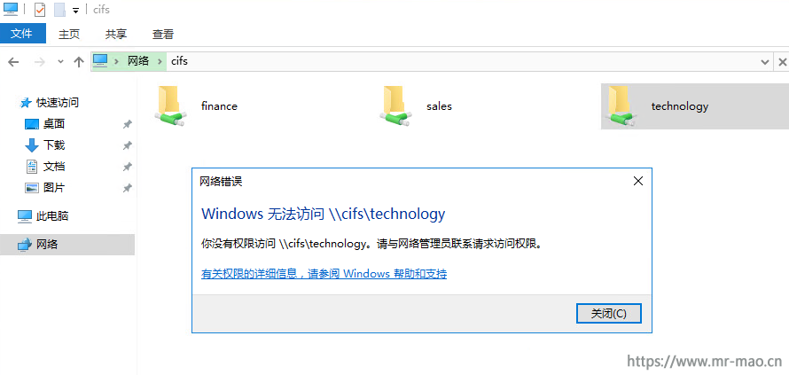Switch to the 共享 ribbon tab

click(116, 35)
